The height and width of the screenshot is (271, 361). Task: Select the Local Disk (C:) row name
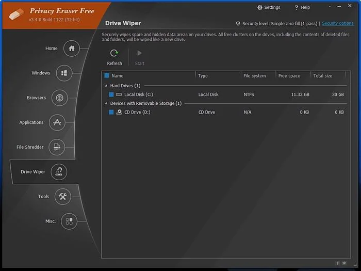(139, 94)
